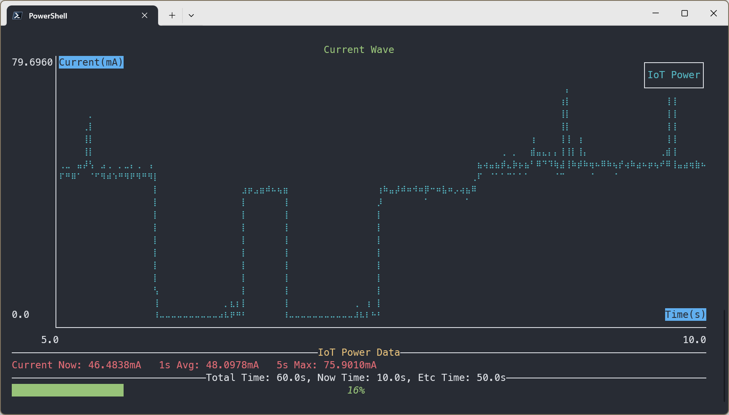Image resolution: width=729 pixels, height=415 pixels.
Task: Close the PowerShell tab
Action: 144,15
